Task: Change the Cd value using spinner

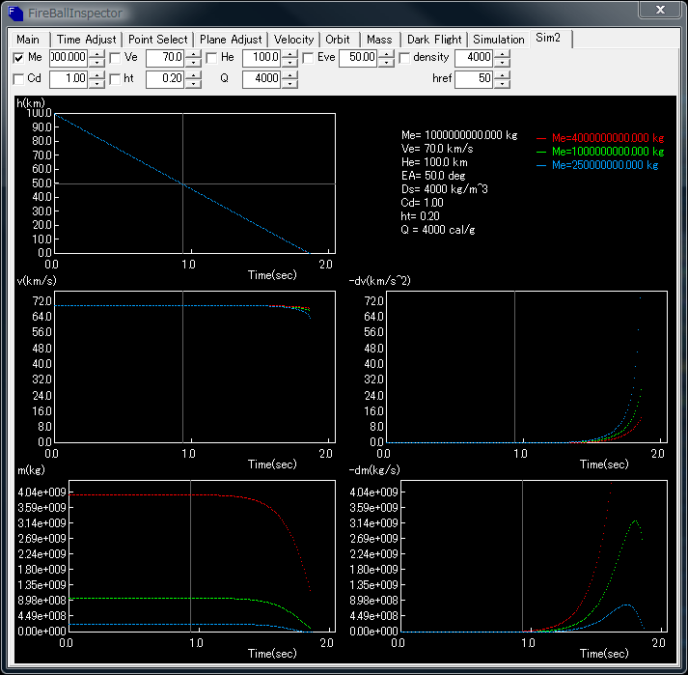Action: pyautogui.click(x=96, y=75)
